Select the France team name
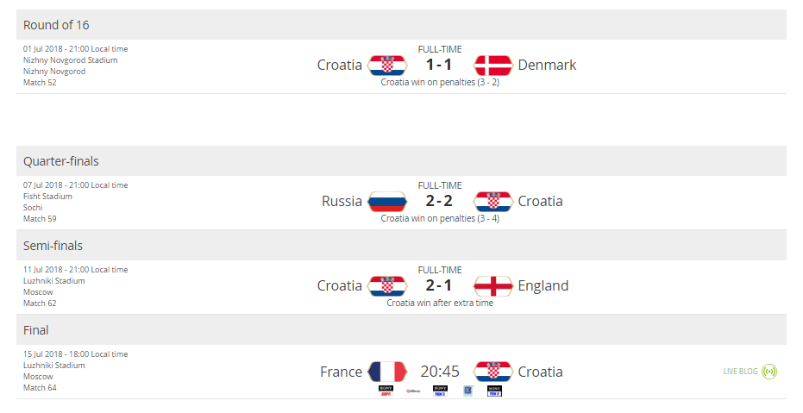 coord(341,372)
